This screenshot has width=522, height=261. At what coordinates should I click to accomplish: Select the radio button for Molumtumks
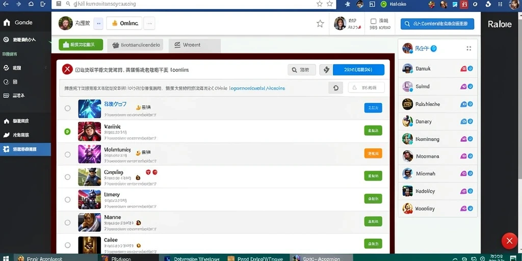pos(68,154)
